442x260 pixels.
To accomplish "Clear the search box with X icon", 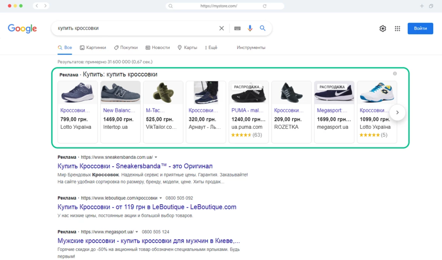I will 221,29.
